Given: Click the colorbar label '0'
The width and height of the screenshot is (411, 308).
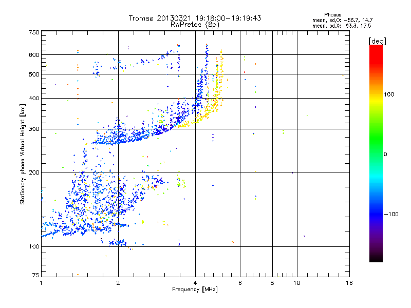Looking at the screenshot, I should click(385, 155).
